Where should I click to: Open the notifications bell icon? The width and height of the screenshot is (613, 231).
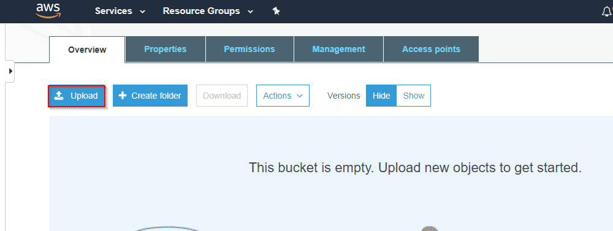pyautogui.click(x=607, y=12)
